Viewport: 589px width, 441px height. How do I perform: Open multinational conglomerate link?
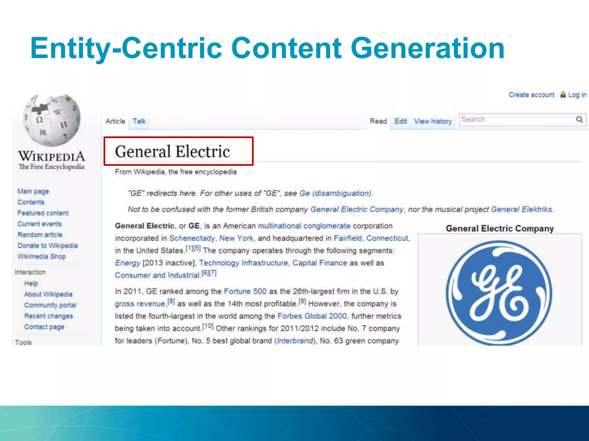coord(304,226)
